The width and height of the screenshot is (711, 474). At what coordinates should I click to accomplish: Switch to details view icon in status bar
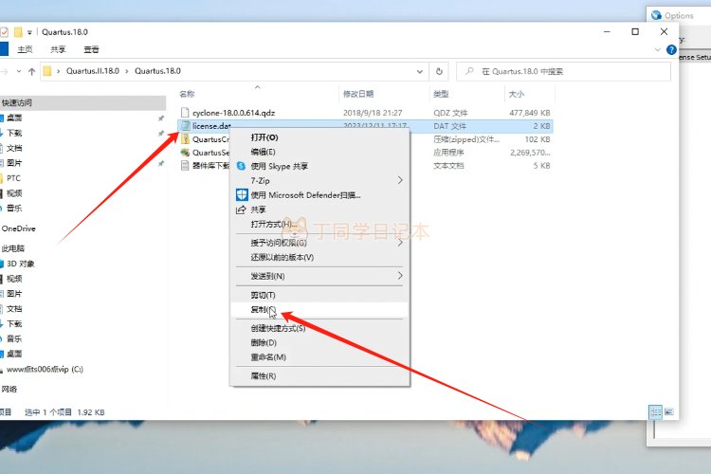[656, 411]
